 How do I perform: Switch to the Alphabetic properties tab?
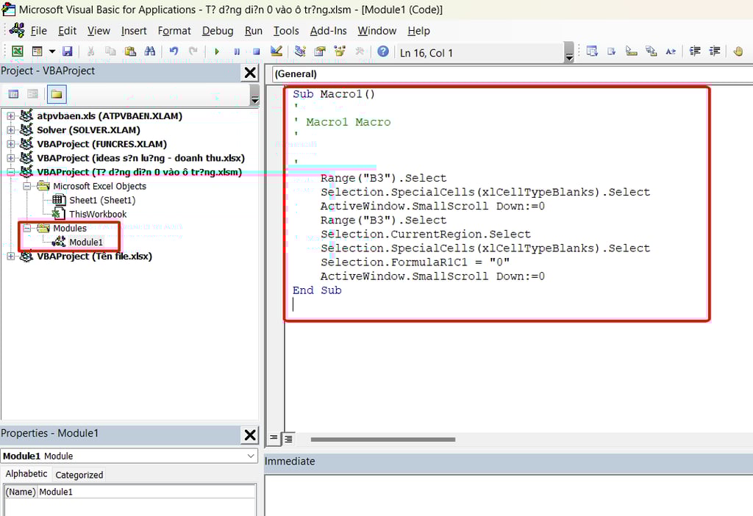coord(26,474)
